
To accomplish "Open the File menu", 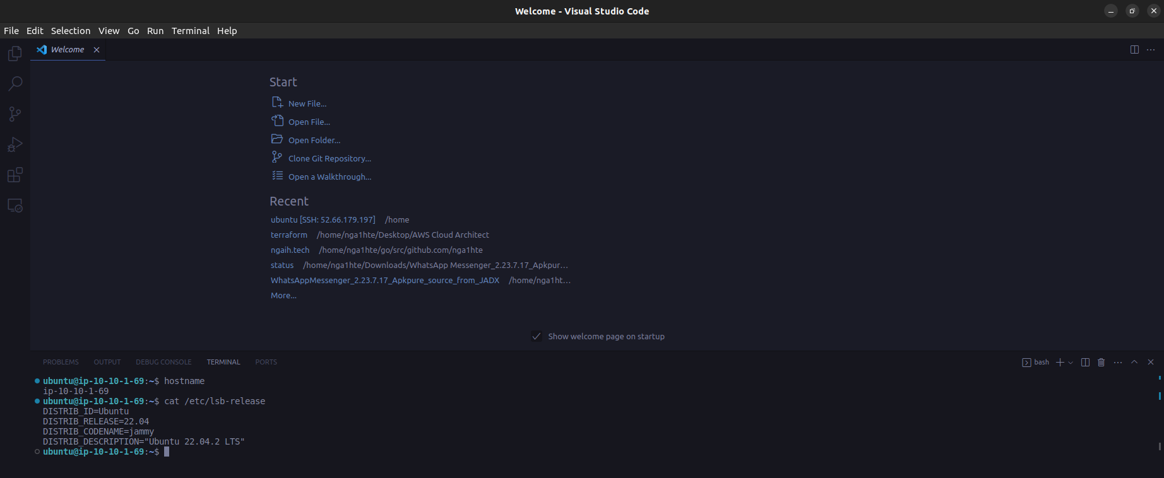I will point(11,30).
